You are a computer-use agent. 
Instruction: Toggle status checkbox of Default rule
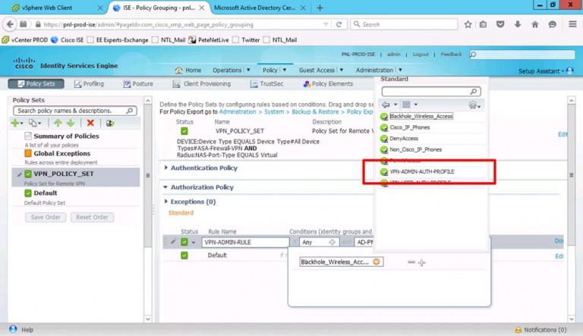coord(184,256)
